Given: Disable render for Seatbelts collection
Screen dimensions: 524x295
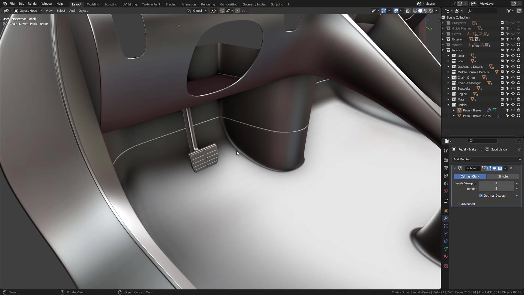Looking at the screenshot, I should 519,88.
